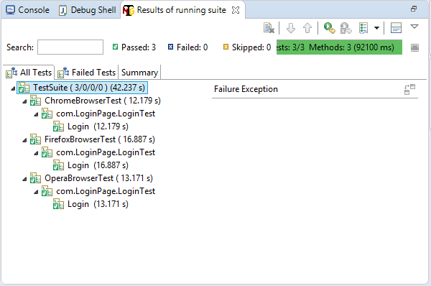The height and width of the screenshot is (286, 431).
Task: Go to next failure with down arrow
Action: [291, 28]
